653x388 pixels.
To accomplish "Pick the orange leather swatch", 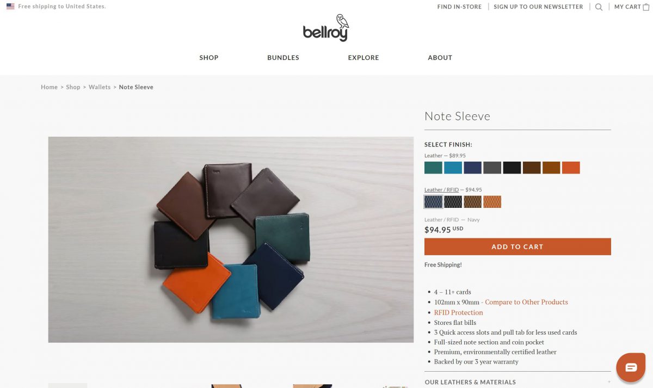I will (571, 168).
